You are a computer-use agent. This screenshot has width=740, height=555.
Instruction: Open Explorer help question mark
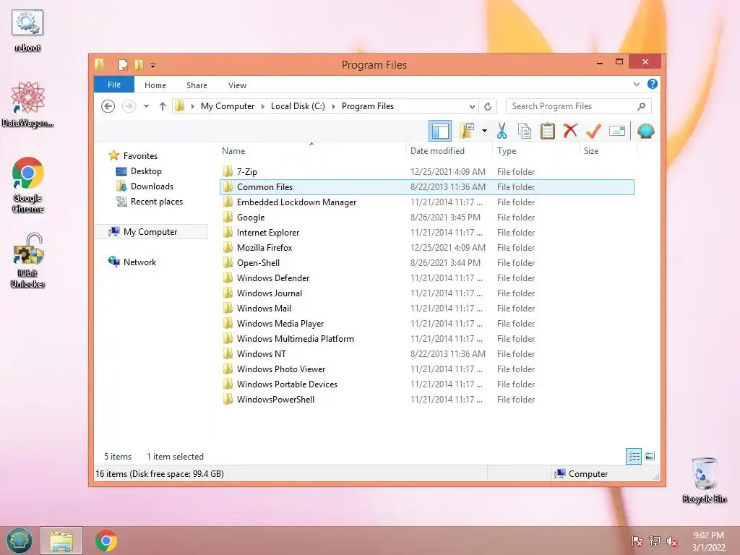point(653,84)
